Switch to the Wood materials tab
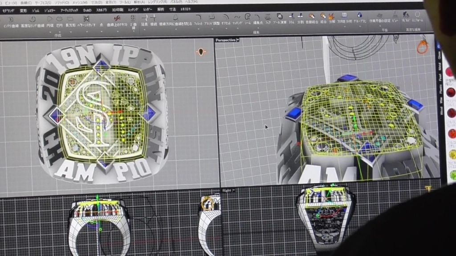 (x=441, y=111)
